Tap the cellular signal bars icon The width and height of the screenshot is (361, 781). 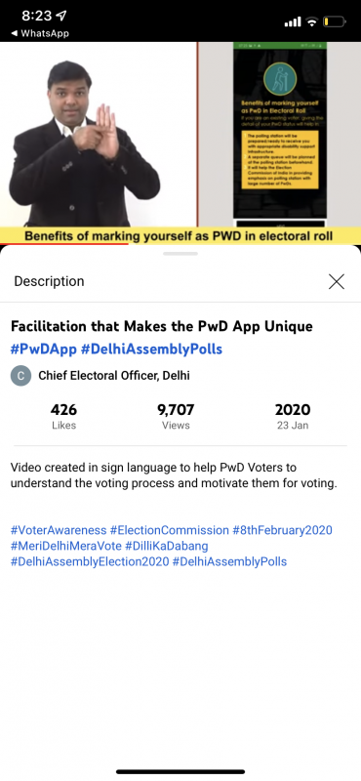click(x=293, y=21)
